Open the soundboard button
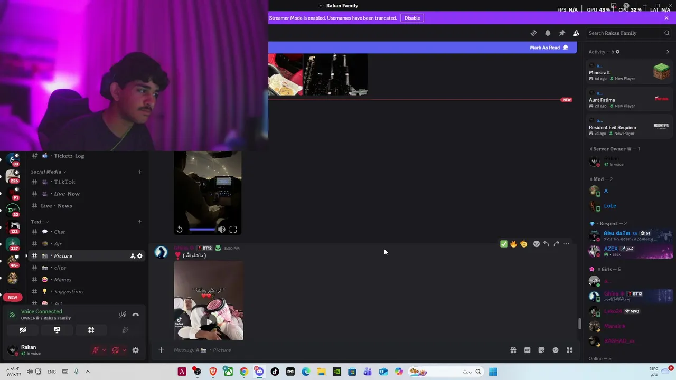676x380 pixels. pyautogui.click(x=125, y=330)
